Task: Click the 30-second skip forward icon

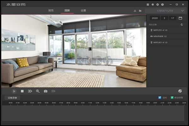Action: pyautogui.click(x=30, y=91)
